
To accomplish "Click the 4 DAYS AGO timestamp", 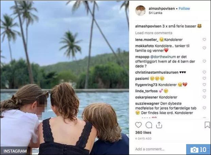I will [143, 138].
